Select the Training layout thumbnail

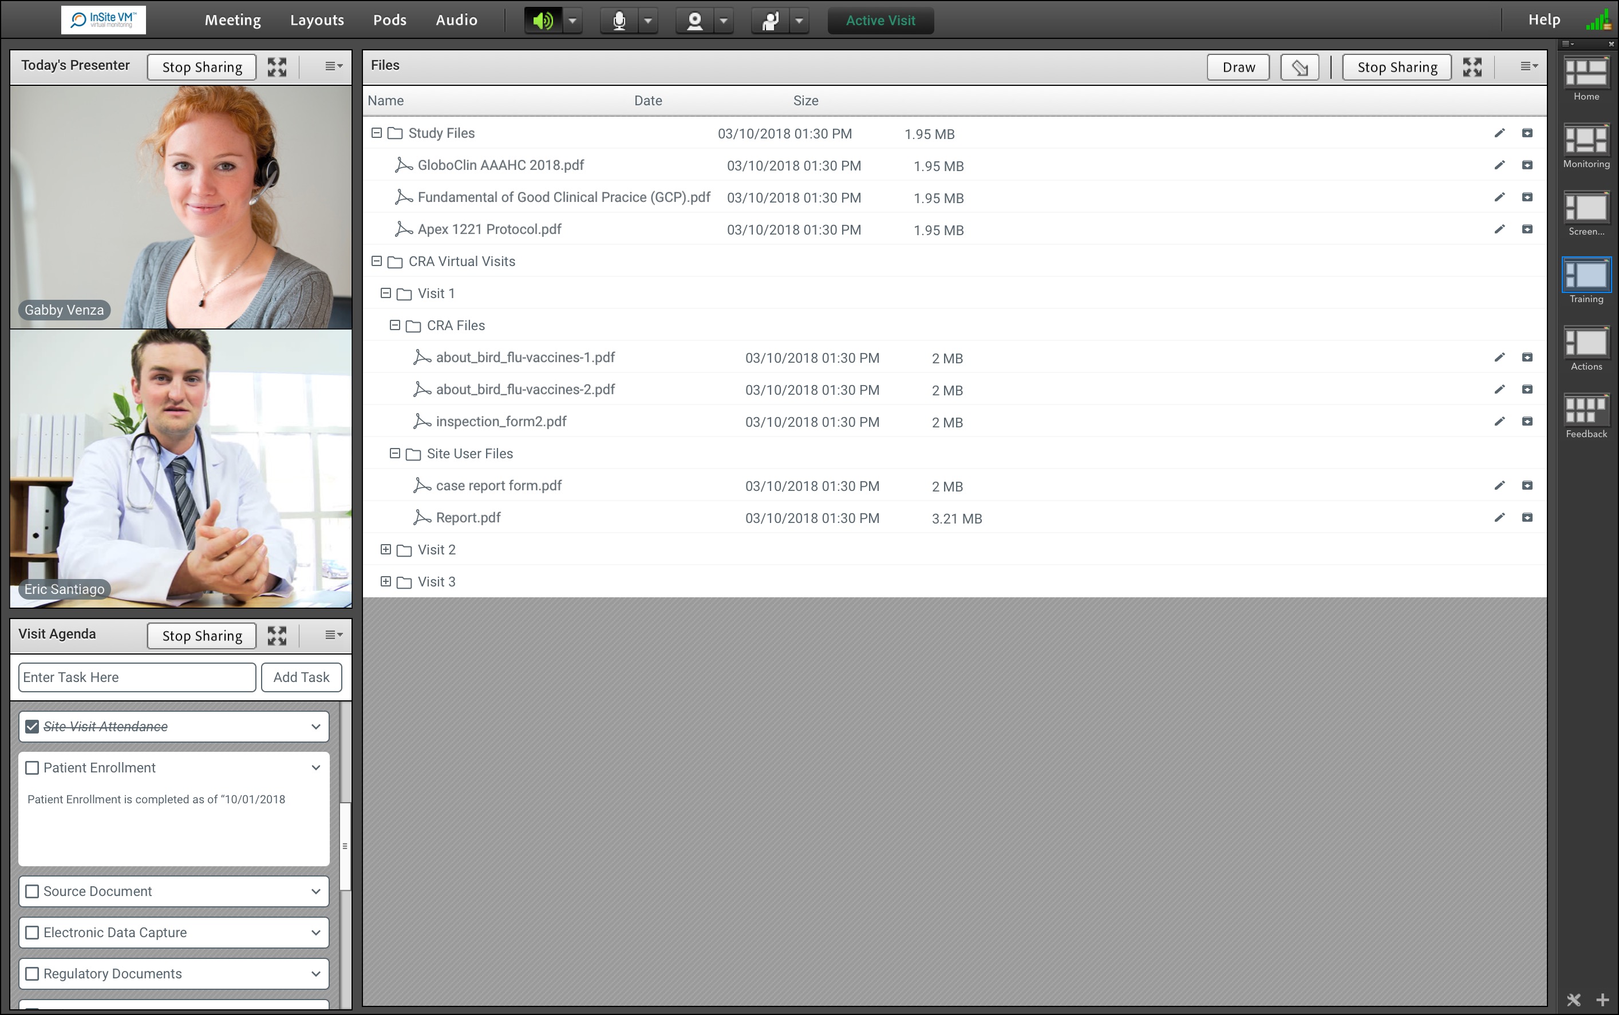click(x=1586, y=275)
